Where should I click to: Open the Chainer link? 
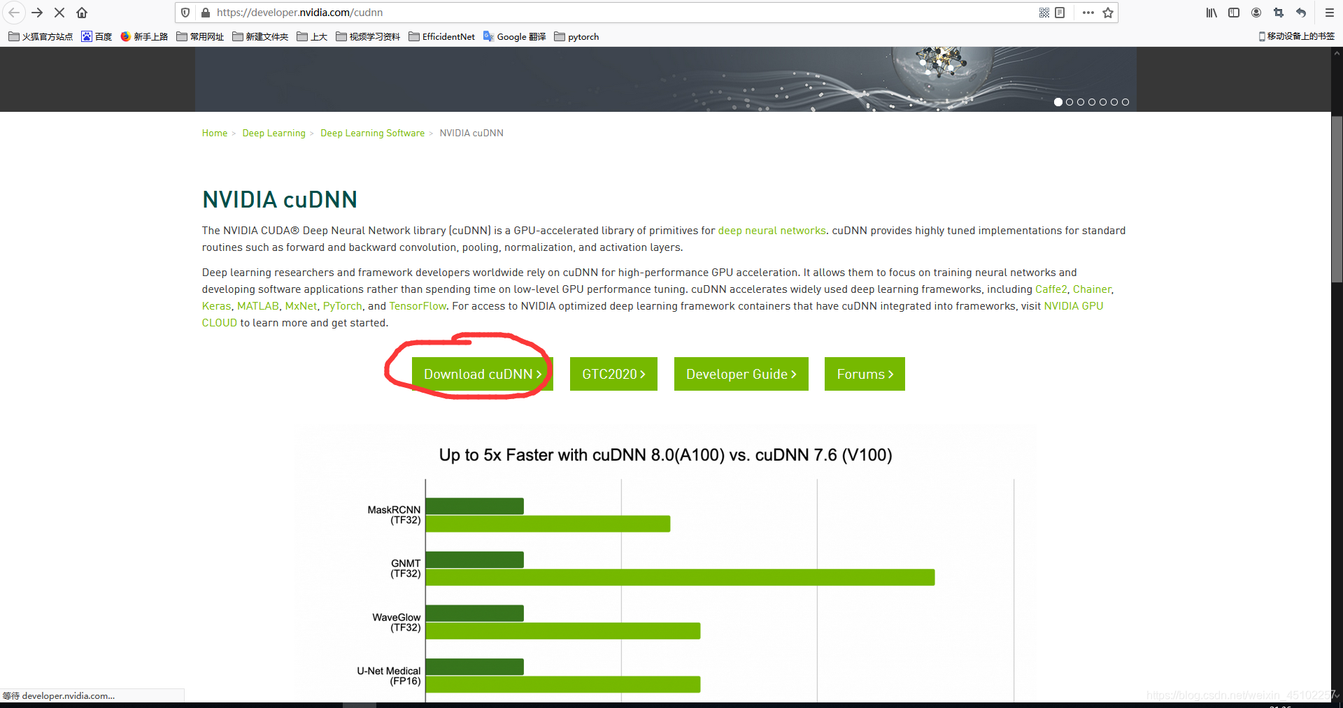tap(1092, 289)
